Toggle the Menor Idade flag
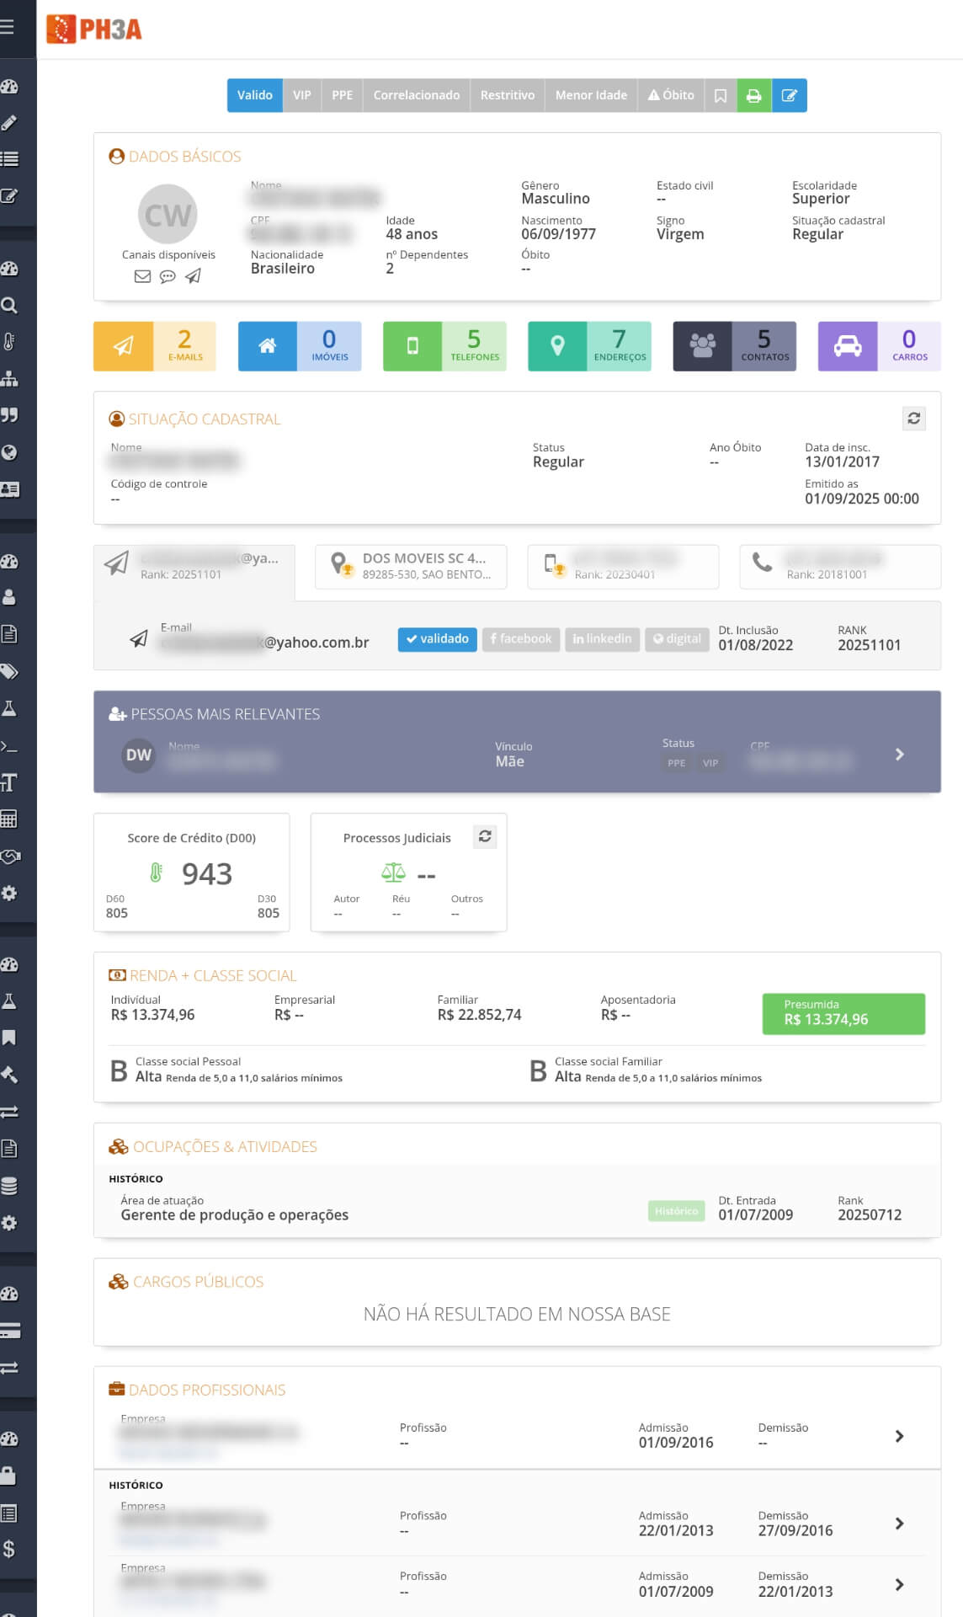 591,95
